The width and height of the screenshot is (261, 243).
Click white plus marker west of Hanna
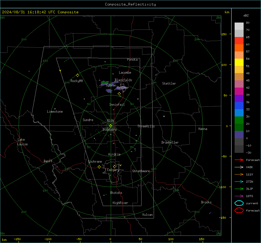[164, 116]
